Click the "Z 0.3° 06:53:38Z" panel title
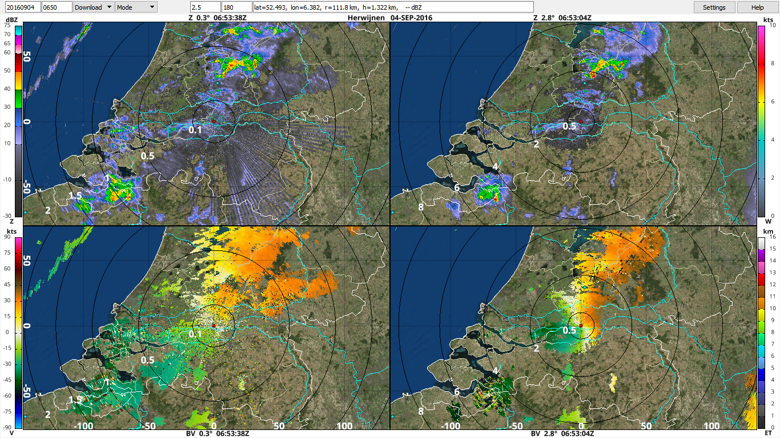This screenshot has width=780, height=438. pos(218,18)
